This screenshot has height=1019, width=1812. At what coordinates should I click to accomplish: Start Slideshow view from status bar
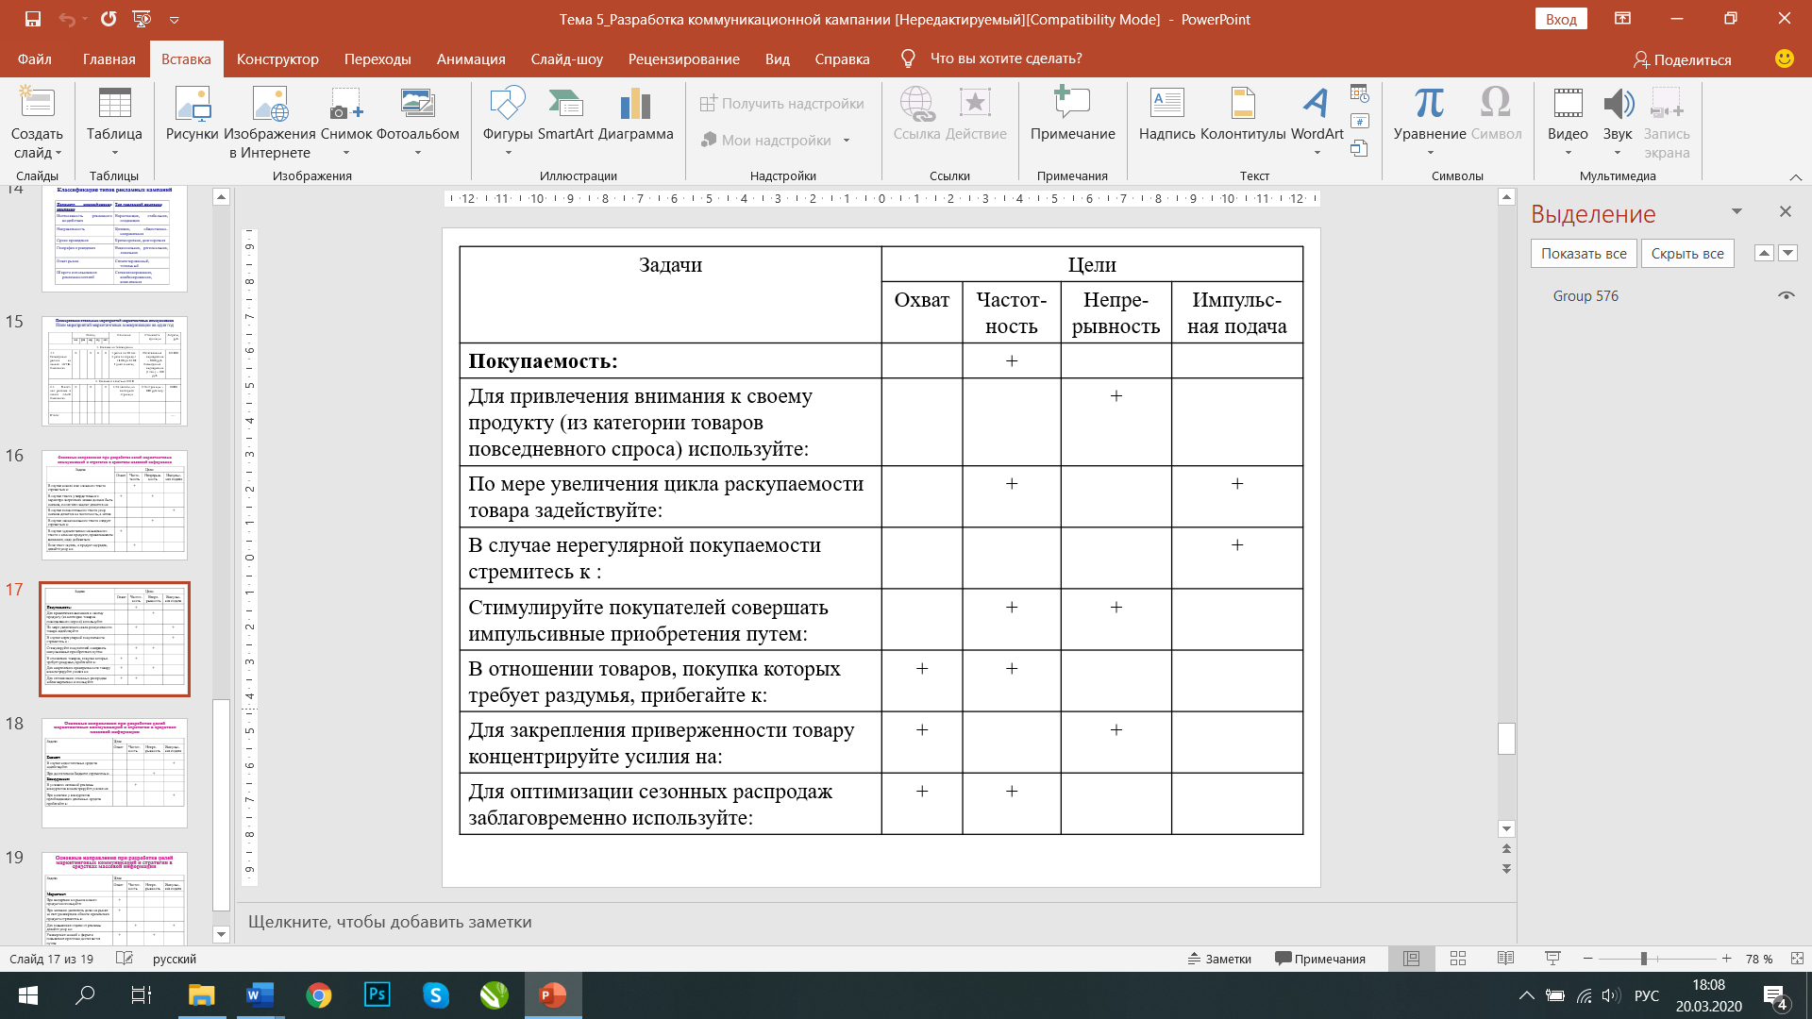1552,959
